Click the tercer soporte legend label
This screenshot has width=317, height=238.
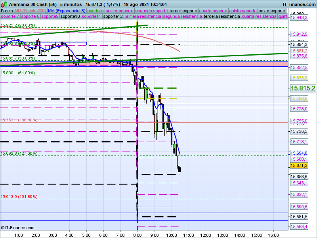(183, 11)
